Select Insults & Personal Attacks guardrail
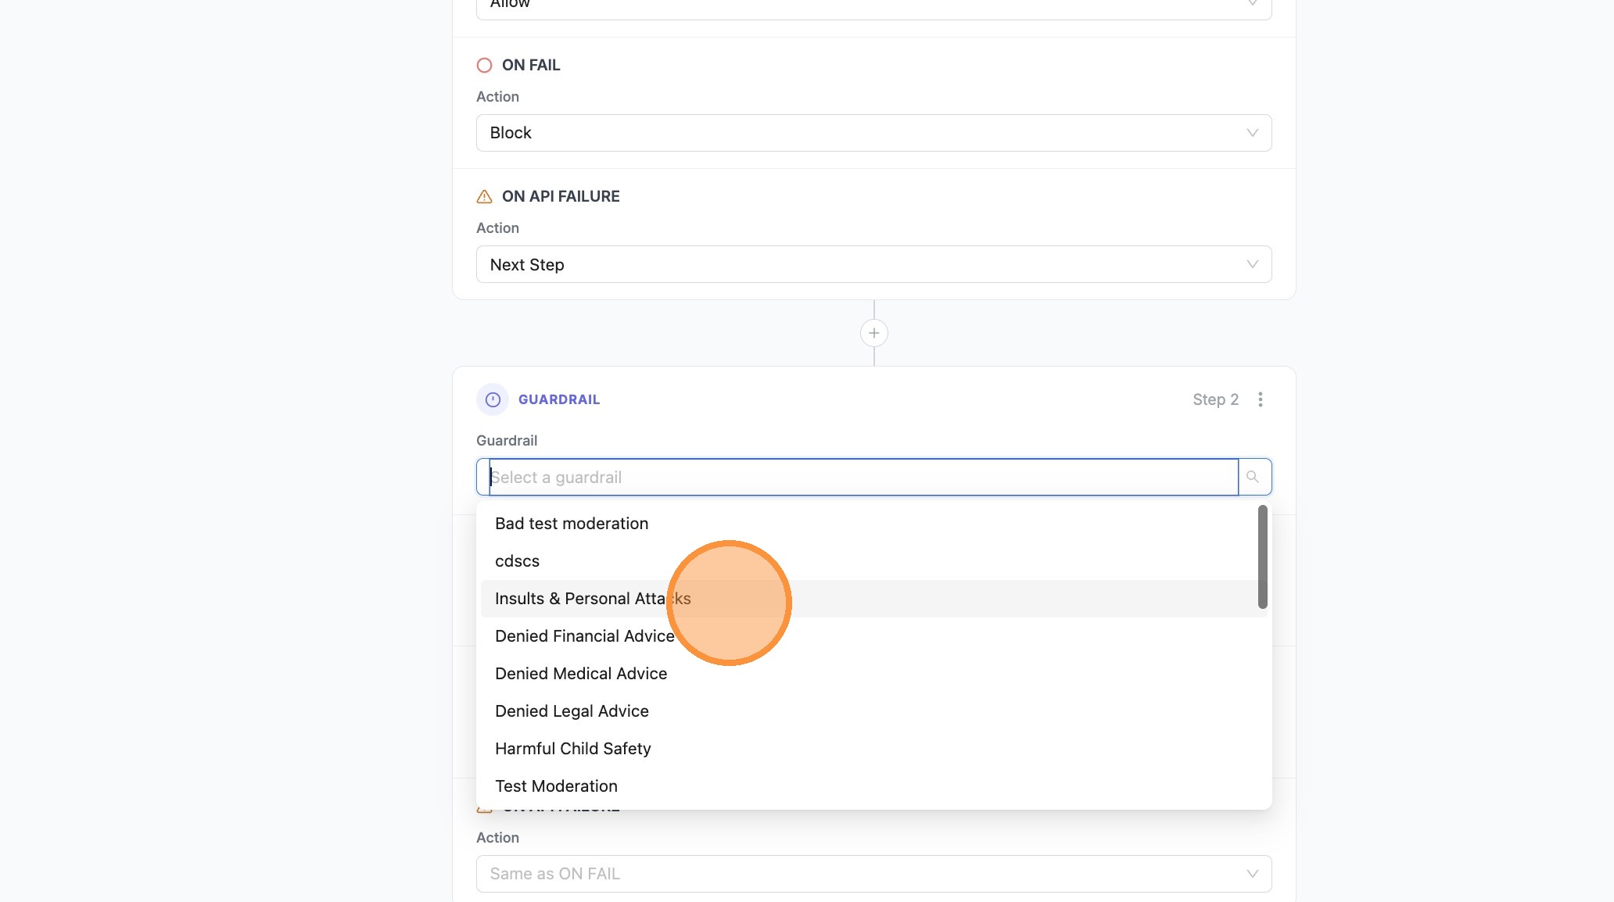 (592, 599)
